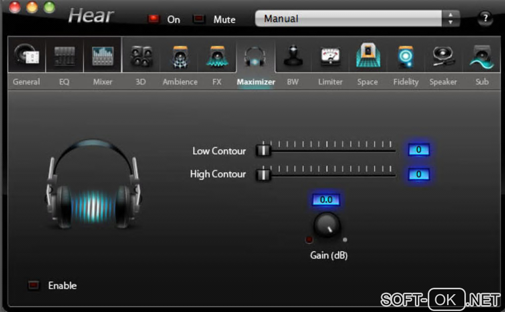Select the Speaker icon

(x=443, y=56)
